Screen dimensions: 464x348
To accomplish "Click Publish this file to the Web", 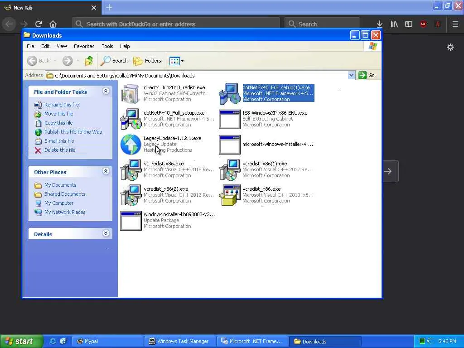I will [73, 132].
